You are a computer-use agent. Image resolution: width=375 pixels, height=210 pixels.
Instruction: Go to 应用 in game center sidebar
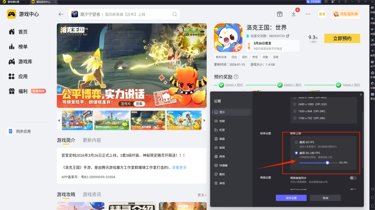(23, 76)
